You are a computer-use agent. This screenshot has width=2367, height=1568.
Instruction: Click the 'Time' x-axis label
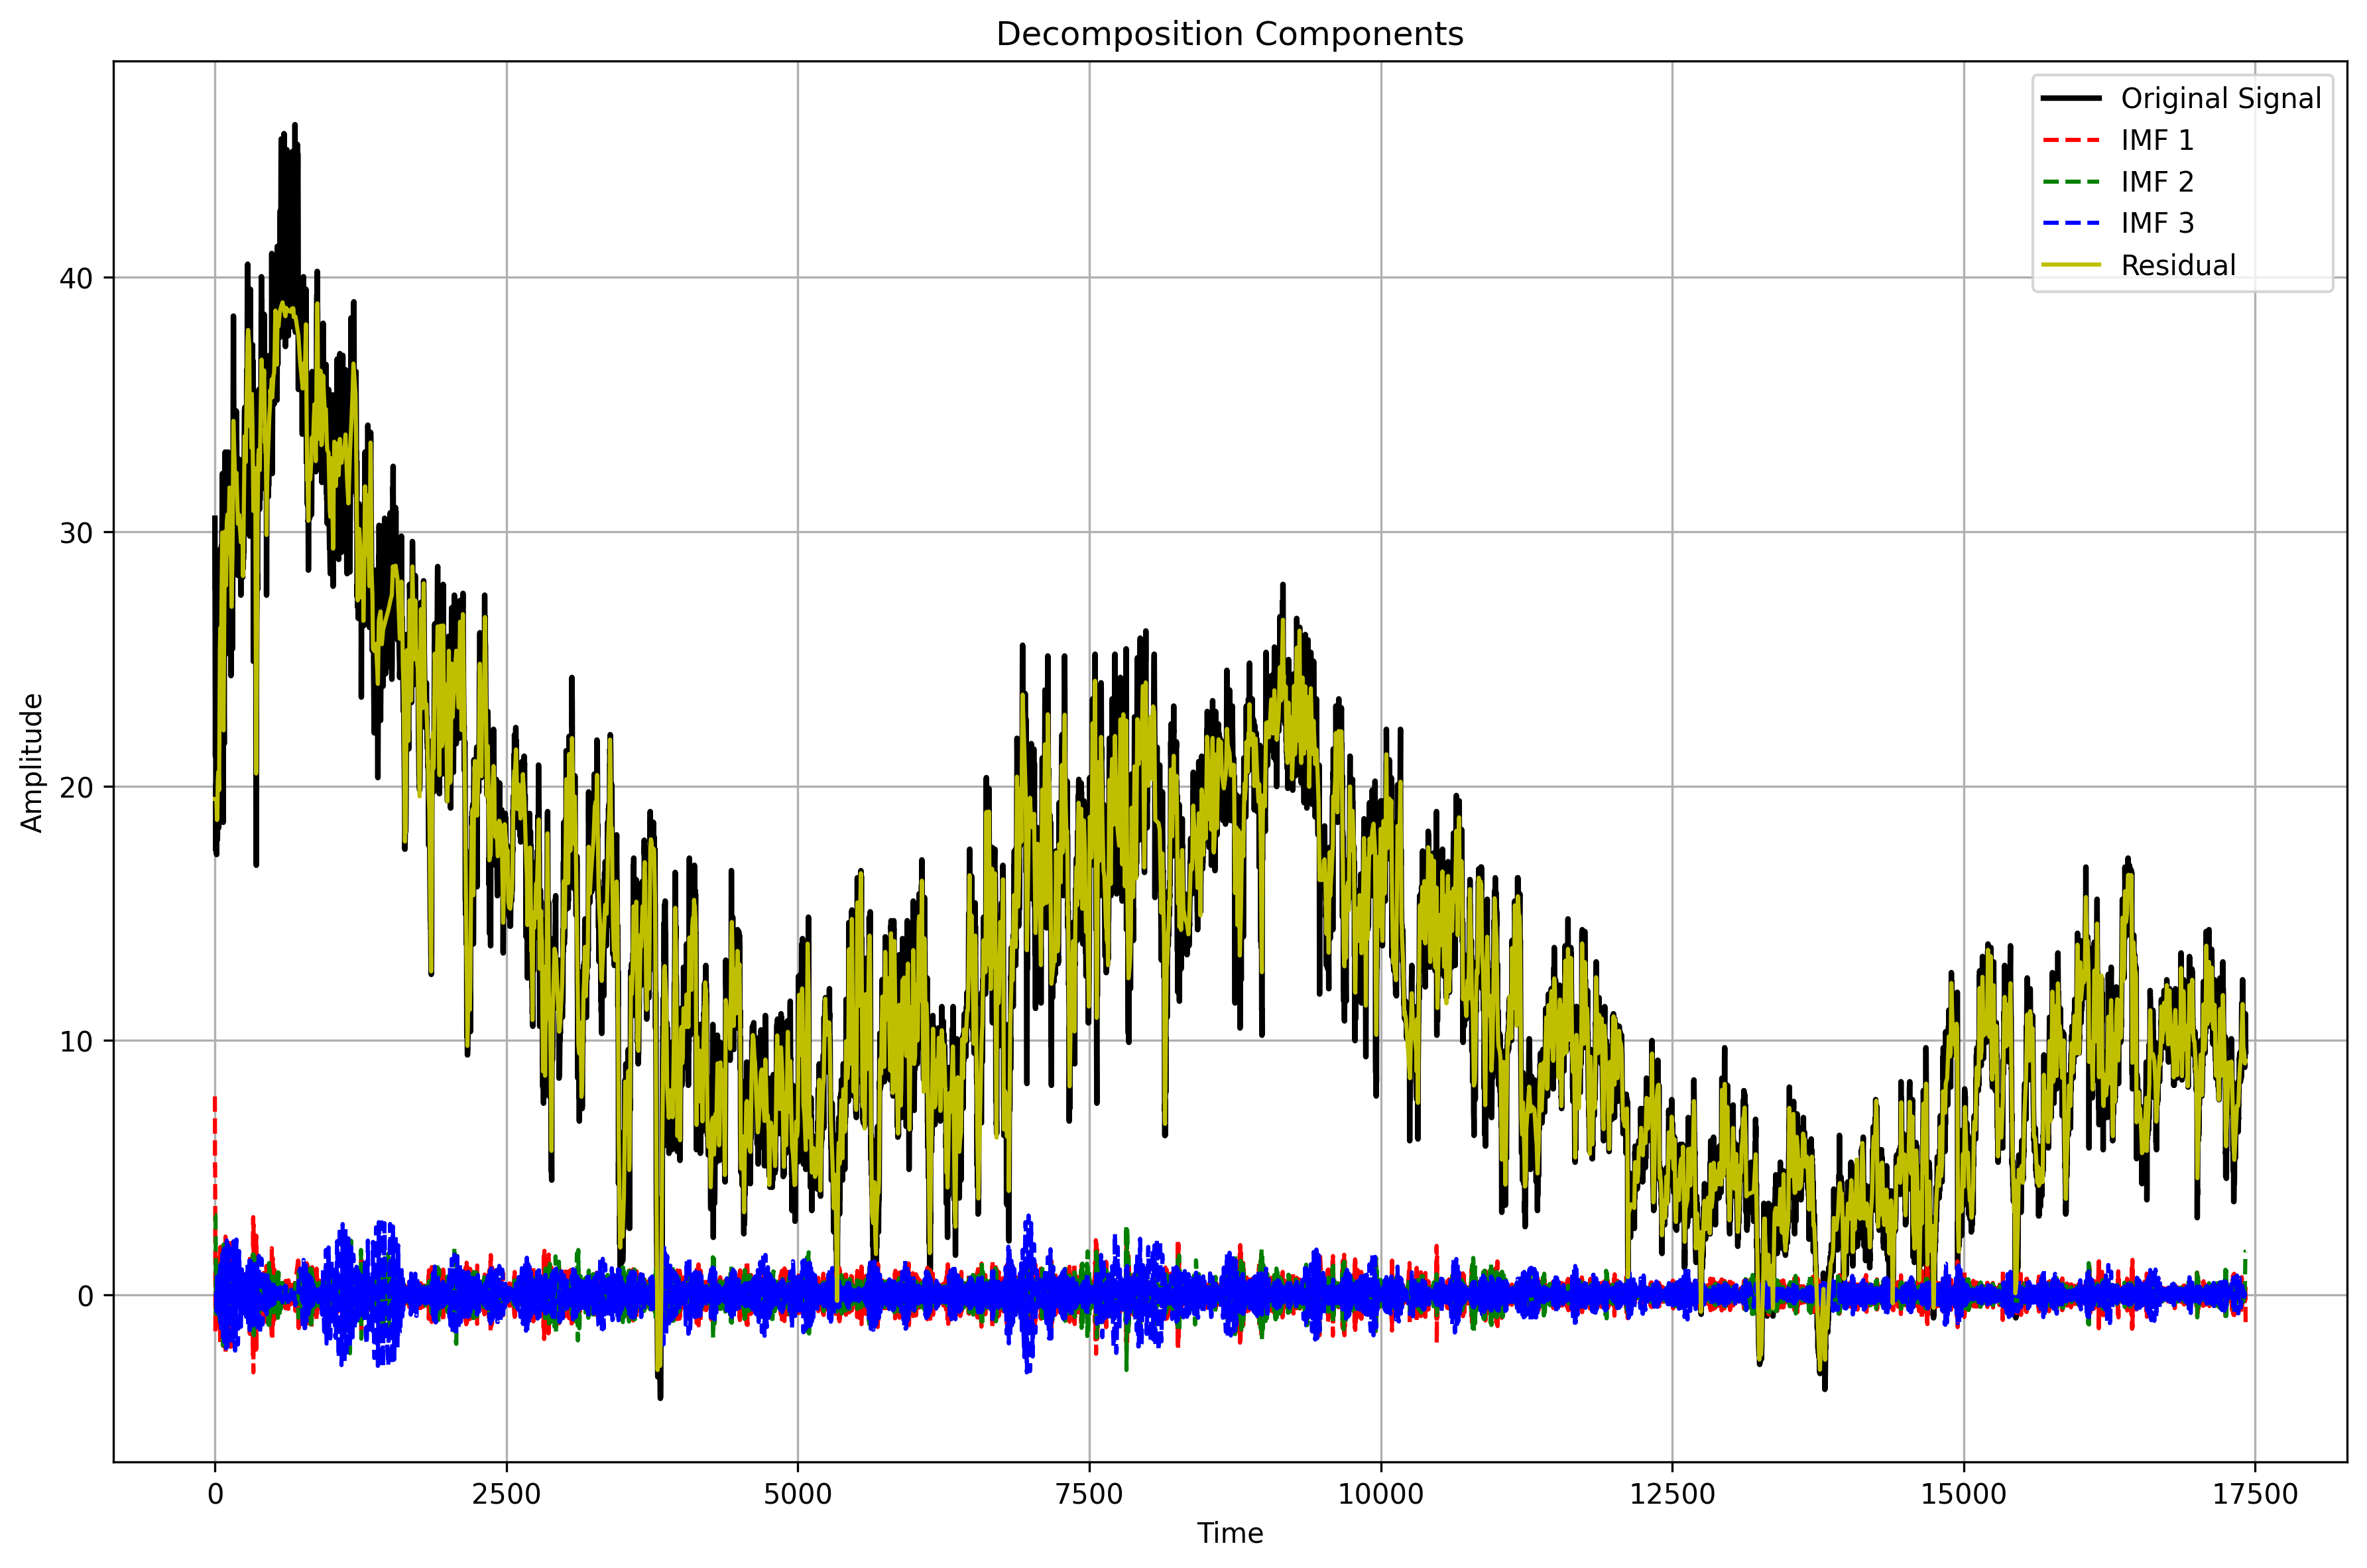[1230, 1533]
